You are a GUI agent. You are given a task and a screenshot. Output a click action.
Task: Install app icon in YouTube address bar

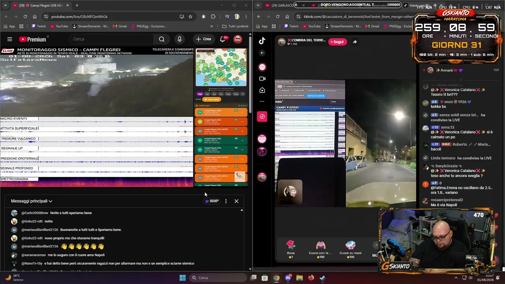[x=181, y=17]
